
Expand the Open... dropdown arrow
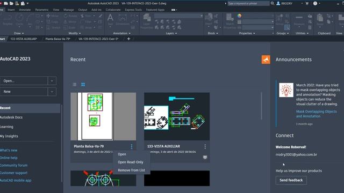(52, 81)
